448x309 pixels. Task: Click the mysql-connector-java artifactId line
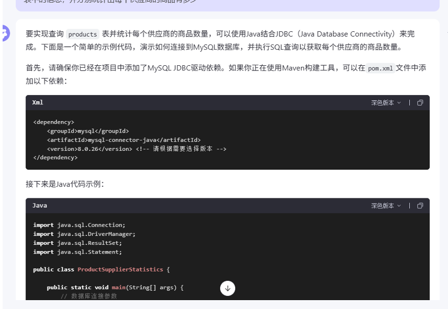pyautogui.click(x=123, y=140)
